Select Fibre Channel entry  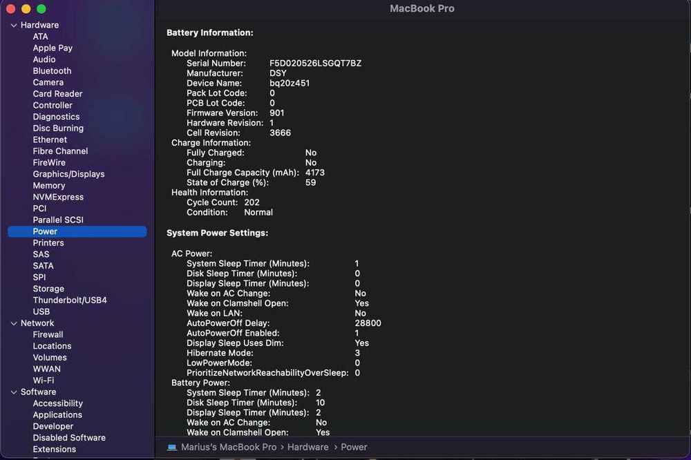pyautogui.click(x=60, y=151)
